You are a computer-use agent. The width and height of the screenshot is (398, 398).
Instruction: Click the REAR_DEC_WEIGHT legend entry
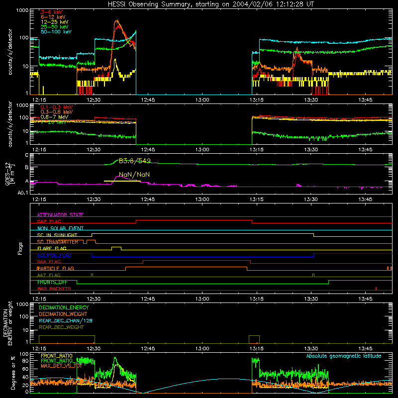[x=61, y=327]
